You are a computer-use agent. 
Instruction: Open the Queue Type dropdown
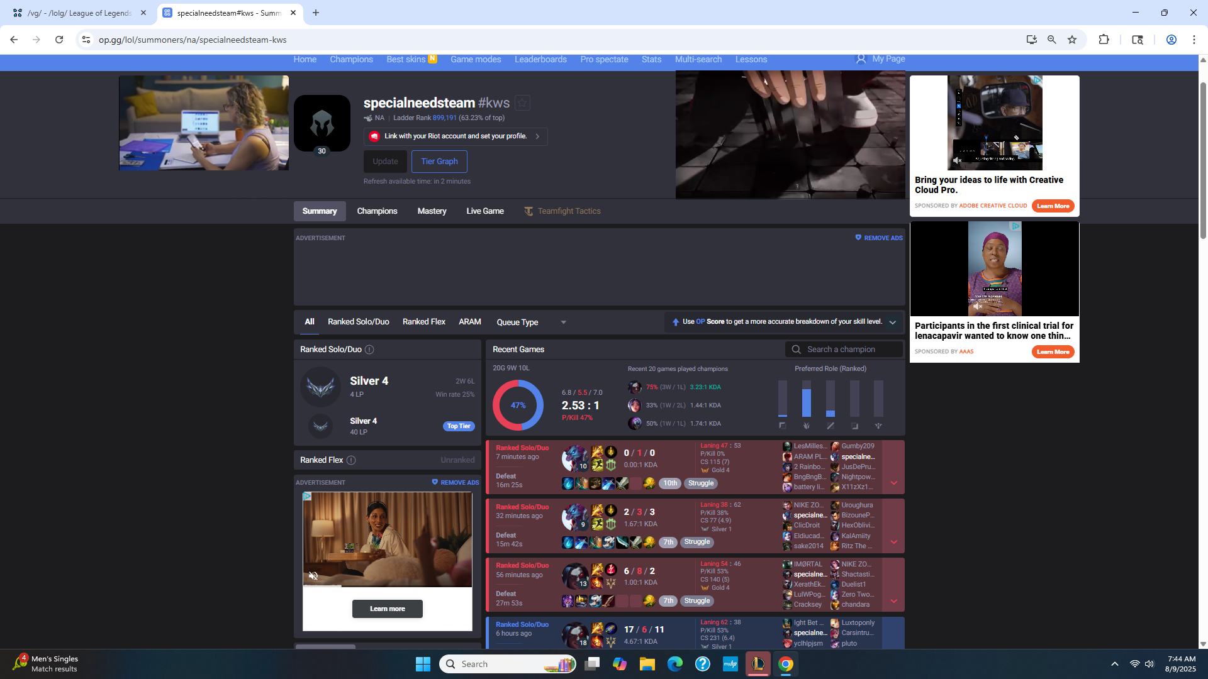click(x=532, y=323)
